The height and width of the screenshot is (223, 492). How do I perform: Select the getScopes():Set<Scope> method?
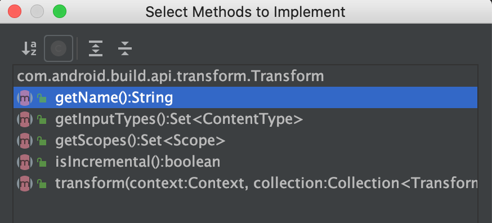tap(245, 141)
